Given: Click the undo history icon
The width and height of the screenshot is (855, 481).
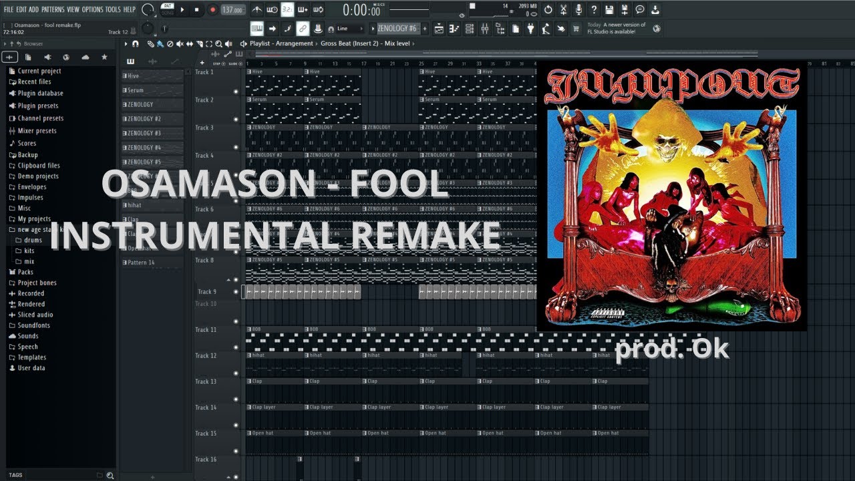Looking at the screenshot, I should click(x=548, y=9).
